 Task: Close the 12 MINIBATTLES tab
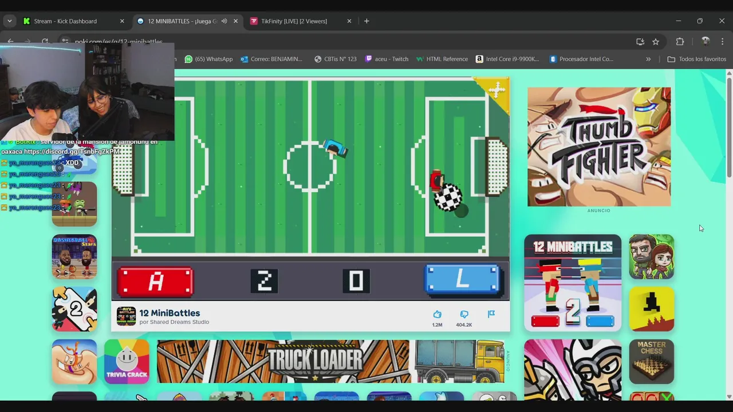pos(235,21)
